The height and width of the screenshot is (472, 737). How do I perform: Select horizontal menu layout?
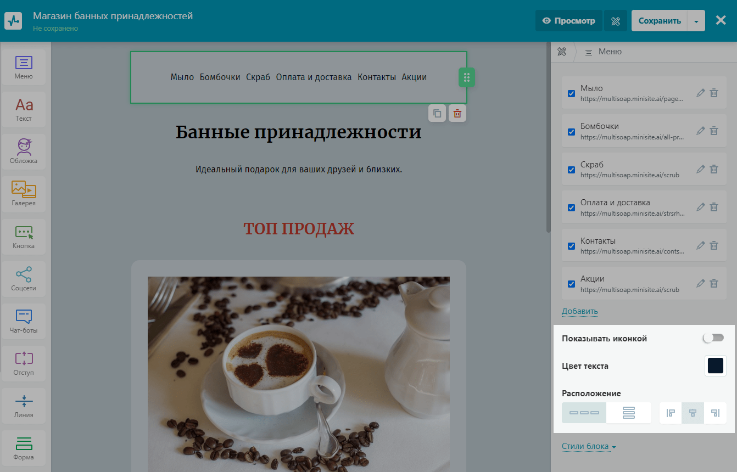pyautogui.click(x=584, y=413)
